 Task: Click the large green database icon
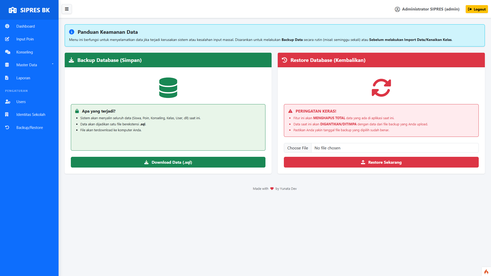point(168,88)
